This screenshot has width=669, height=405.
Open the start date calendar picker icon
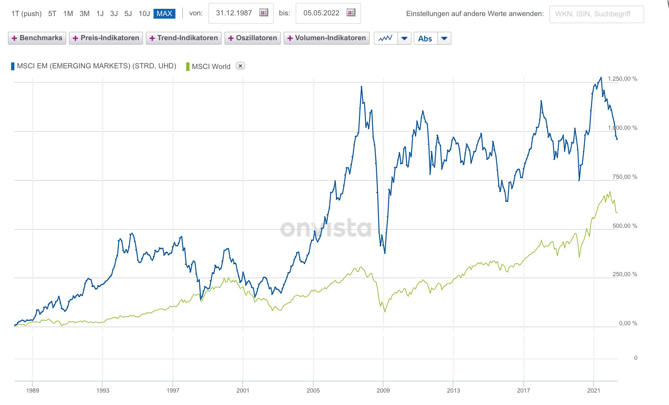point(264,13)
